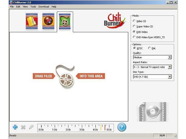186x139 pixels.
Task: Open the Help menu
Action: (x=54, y=7)
